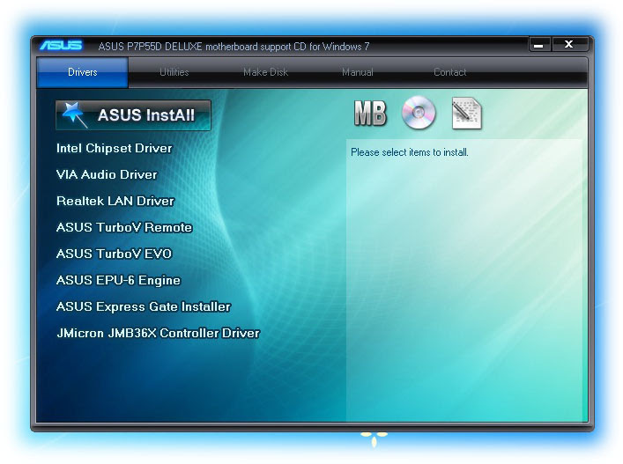Click the ASUS logo in title bar
Viewport: 623px width, 464px height.
pos(61,45)
